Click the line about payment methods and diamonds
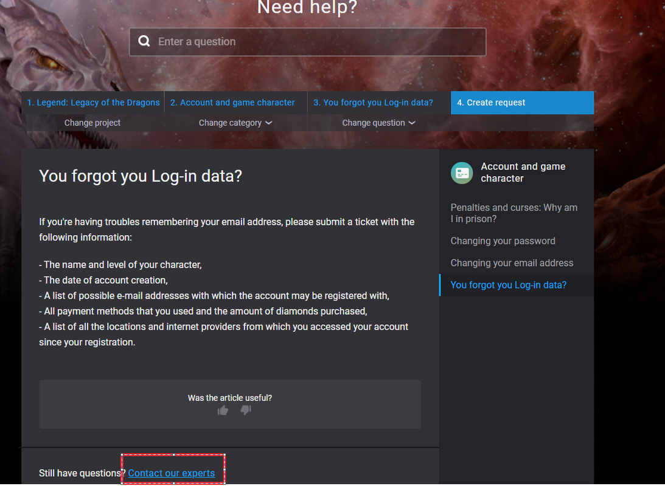The image size is (665, 486). [x=203, y=311]
